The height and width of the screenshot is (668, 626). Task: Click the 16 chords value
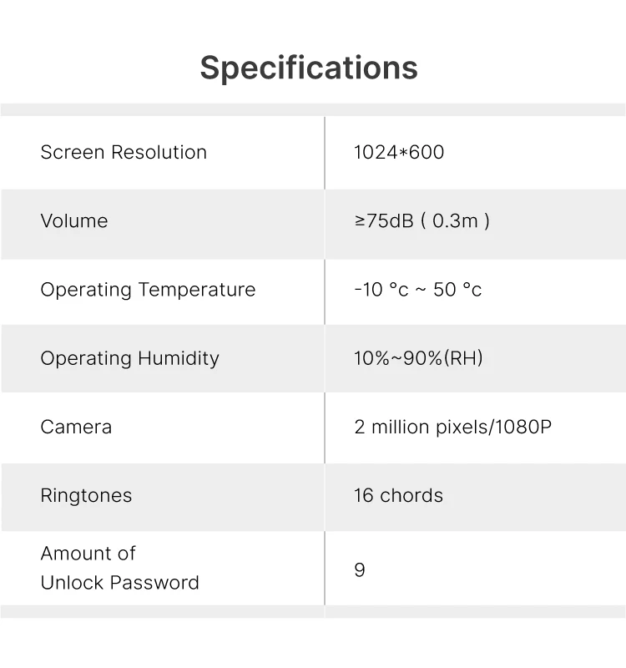click(398, 495)
